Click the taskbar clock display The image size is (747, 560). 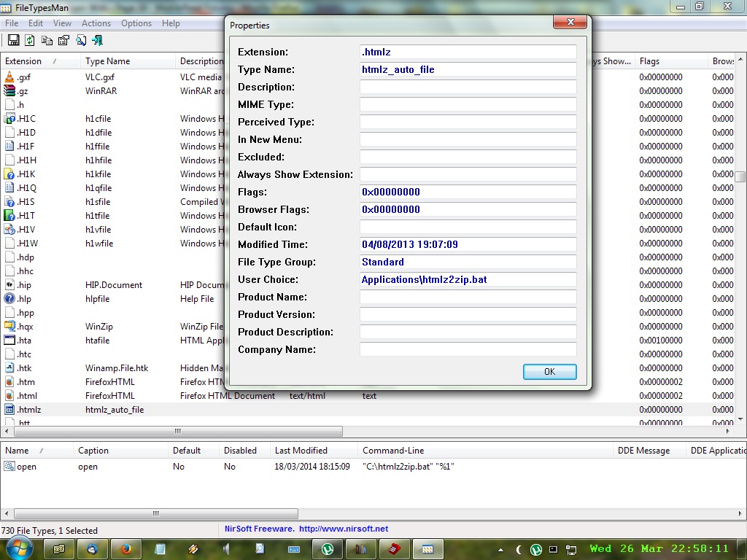[x=659, y=548]
